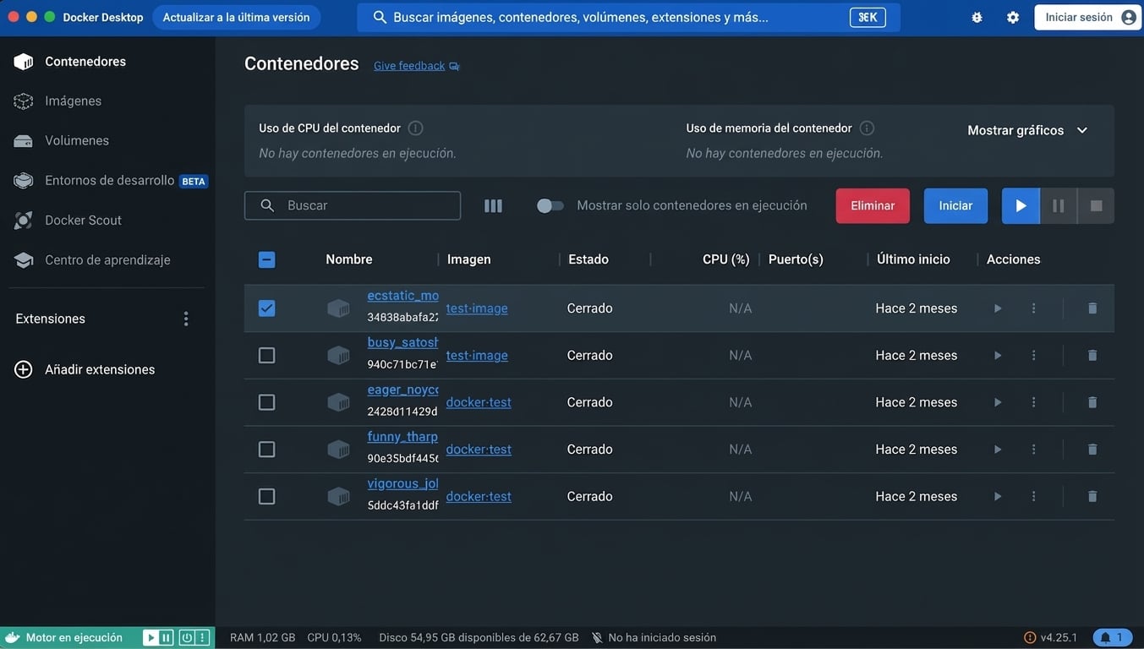Click the v4.25.1 version warning indicator
Screen dimensions: 1144x649
tap(1050, 638)
